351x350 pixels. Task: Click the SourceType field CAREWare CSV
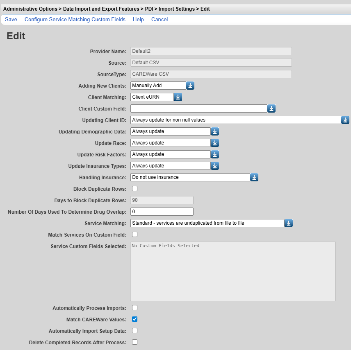click(211, 74)
